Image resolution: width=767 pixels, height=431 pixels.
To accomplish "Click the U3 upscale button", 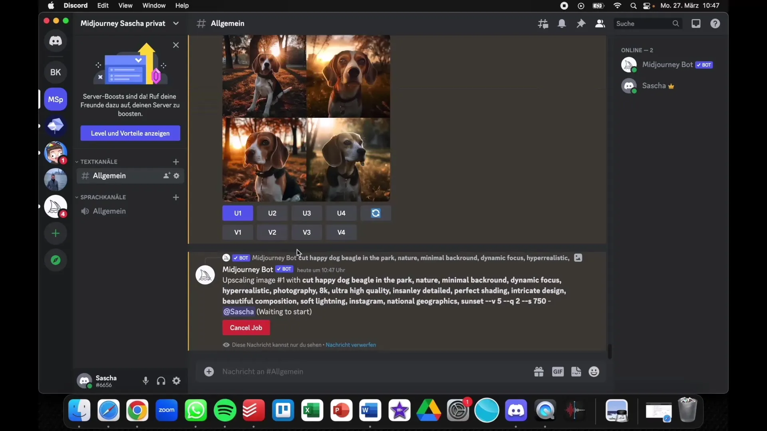I will (x=307, y=213).
